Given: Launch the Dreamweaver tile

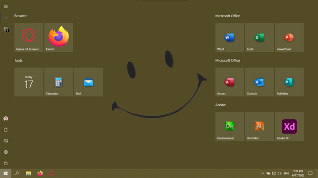Looking at the screenshot, I should point(230,127).
